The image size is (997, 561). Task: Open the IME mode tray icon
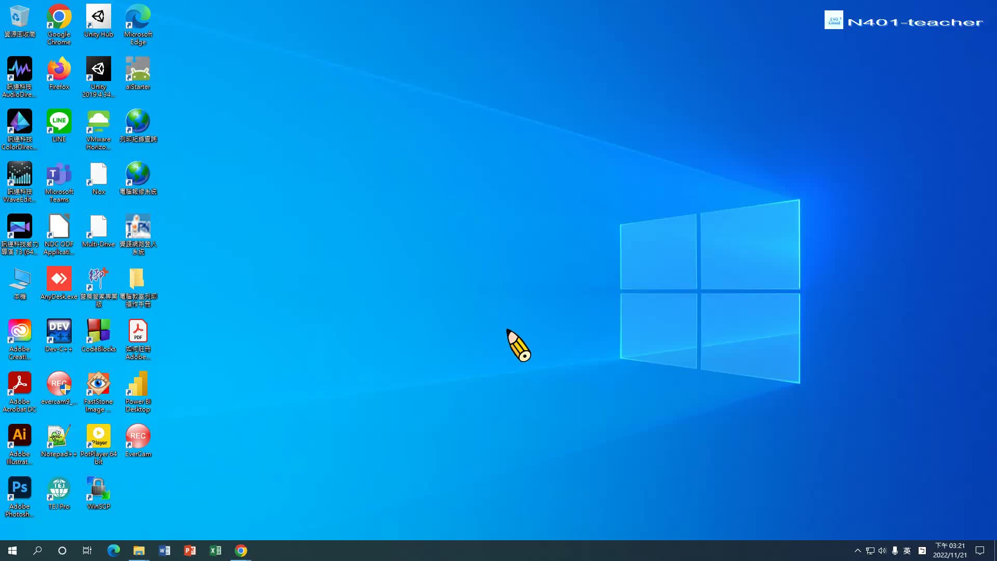click(922, 551)
